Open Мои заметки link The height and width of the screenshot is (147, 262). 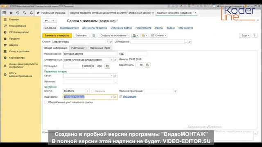(x=185, y=28)
